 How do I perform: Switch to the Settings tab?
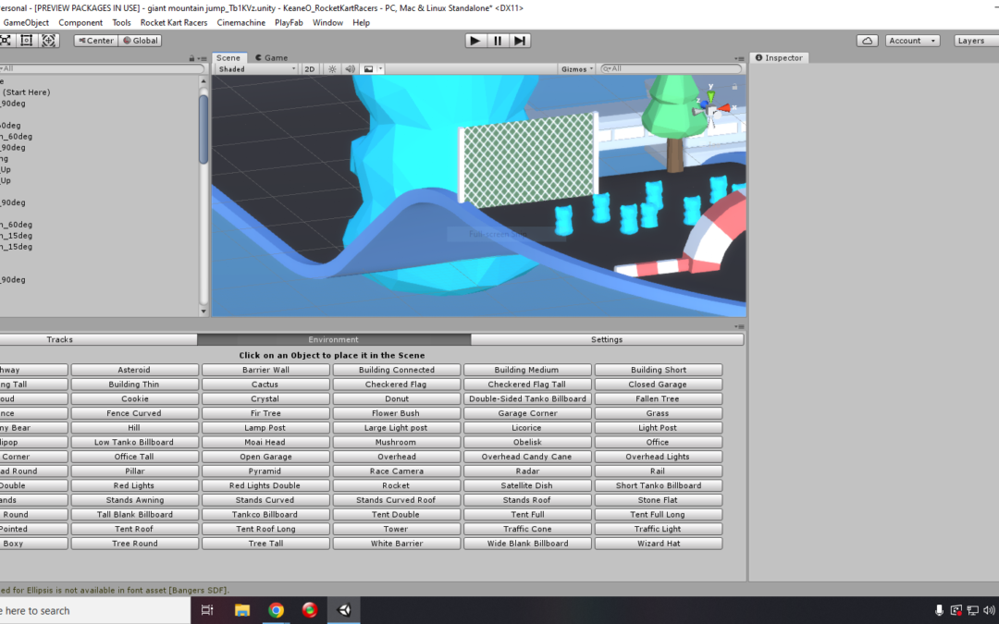tap(607, 339)
